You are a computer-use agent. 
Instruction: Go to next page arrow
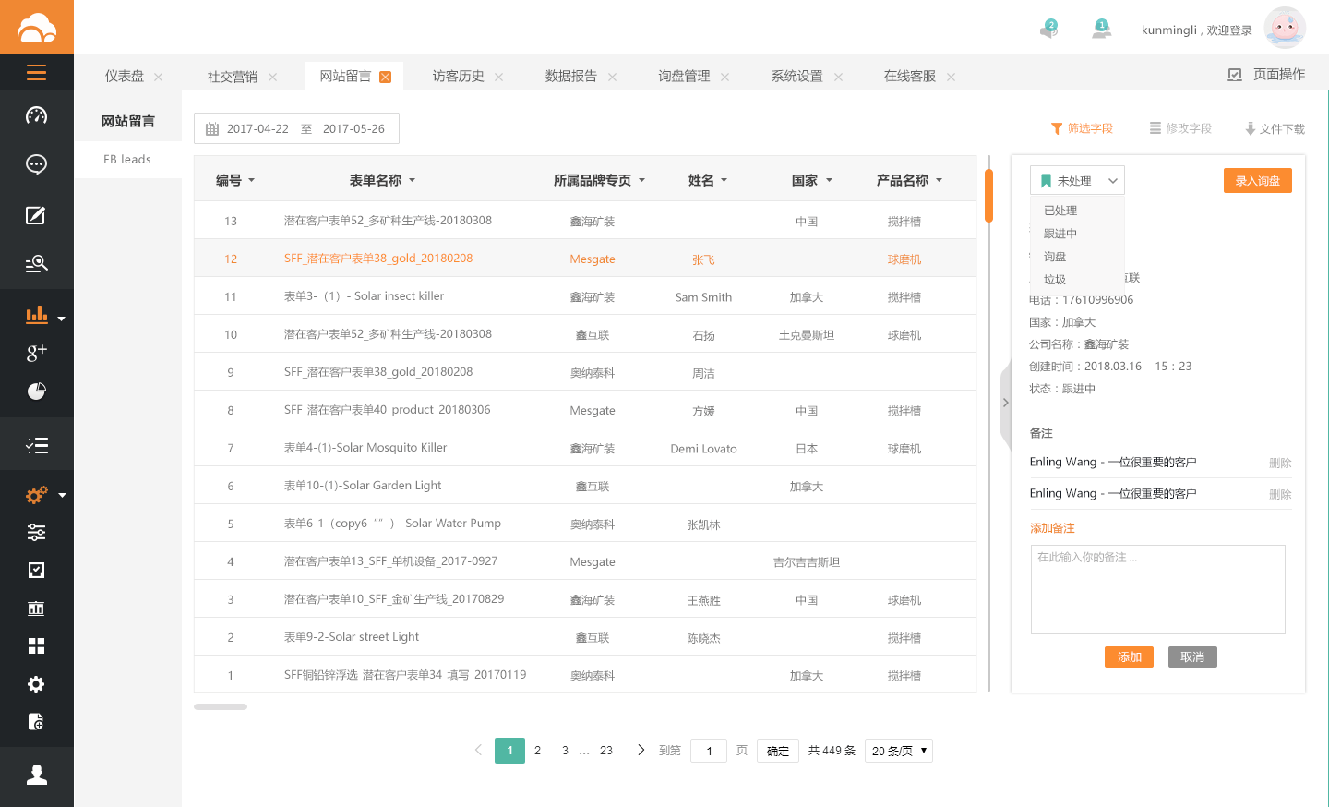641,751
